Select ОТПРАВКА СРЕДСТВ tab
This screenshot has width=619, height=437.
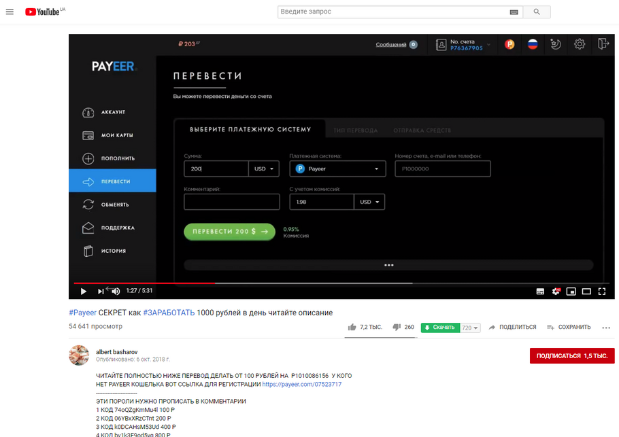click(422, 130)
